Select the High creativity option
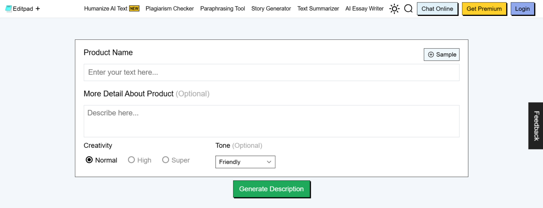Image resolution: width=543 pixels, height=208 pixels. click(131, 160)
